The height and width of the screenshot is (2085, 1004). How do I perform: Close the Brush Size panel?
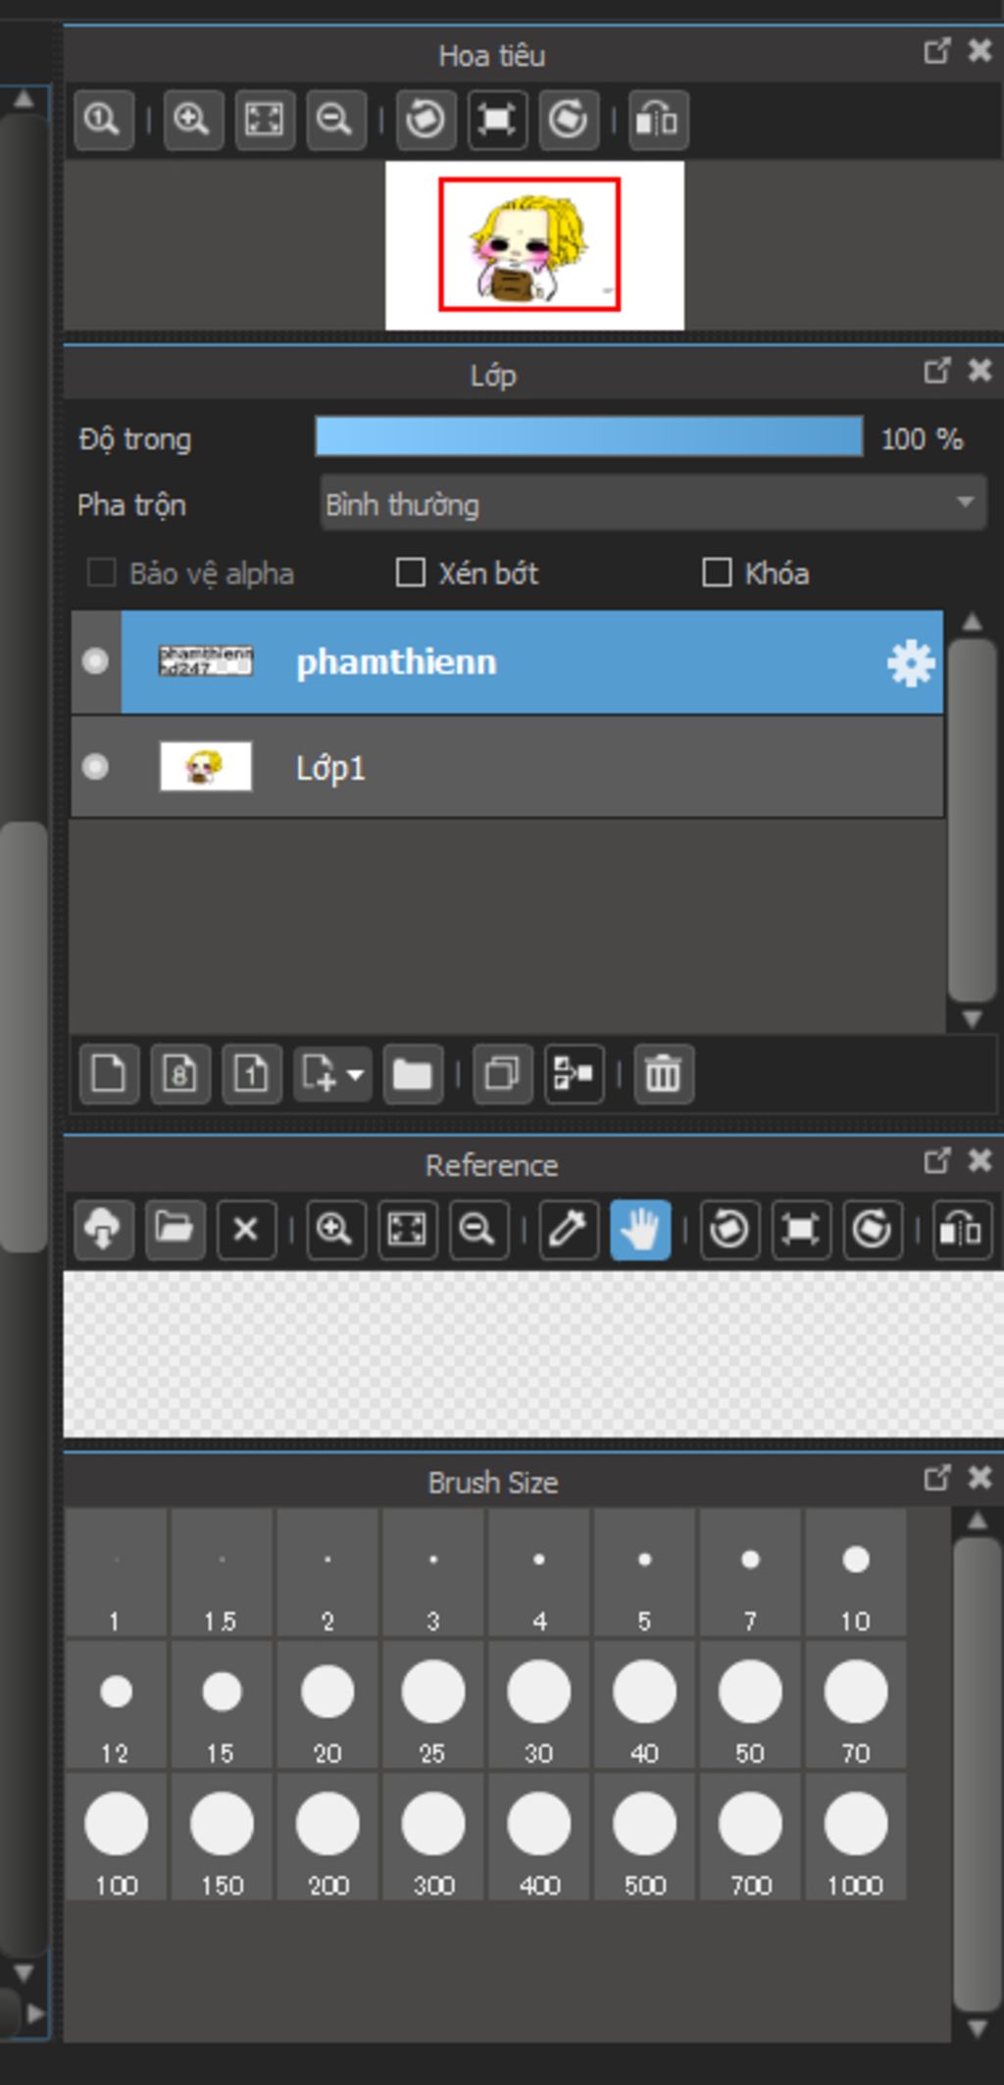979,1478
